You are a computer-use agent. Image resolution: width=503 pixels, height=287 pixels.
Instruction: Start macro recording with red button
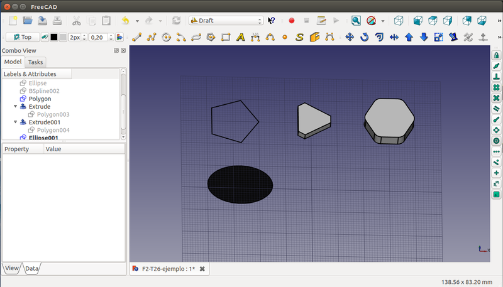coord(292,21)
